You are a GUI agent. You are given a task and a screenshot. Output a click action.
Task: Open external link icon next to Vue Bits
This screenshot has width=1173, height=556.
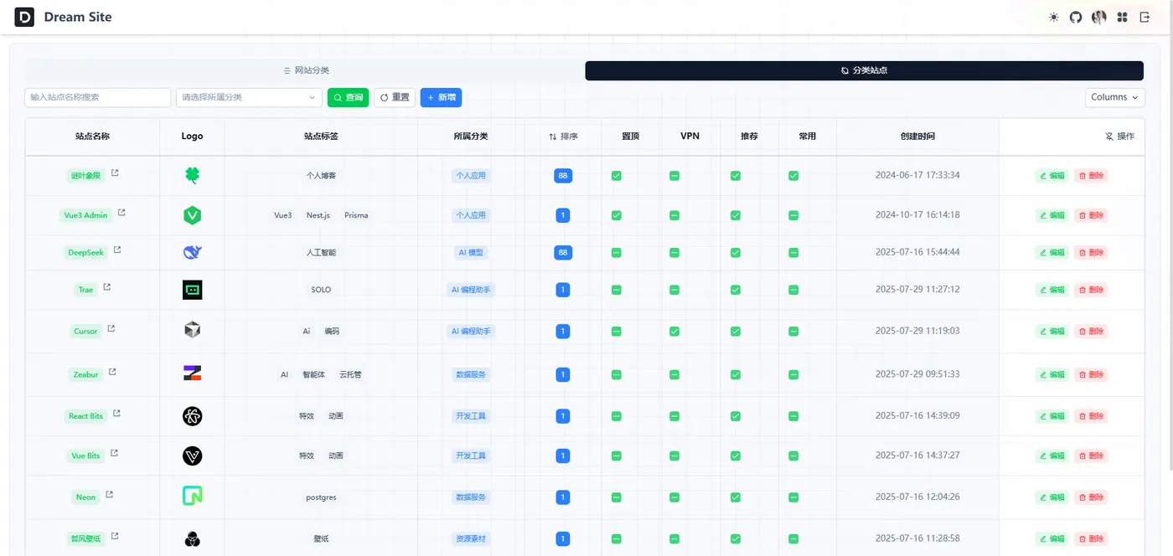point(114,453)
